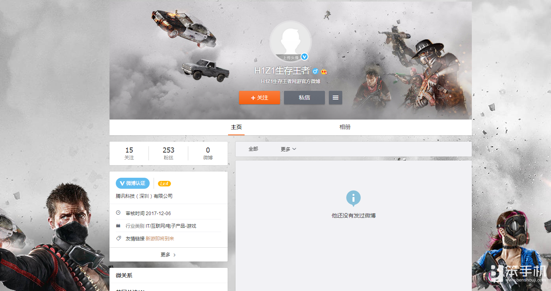Viewport: 551px width, 291px height.
Task: Expand the 更多 filter dropdown
Action: pos(288,149)
